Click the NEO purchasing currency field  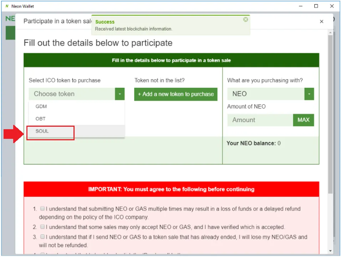click(x=266, y=94)
